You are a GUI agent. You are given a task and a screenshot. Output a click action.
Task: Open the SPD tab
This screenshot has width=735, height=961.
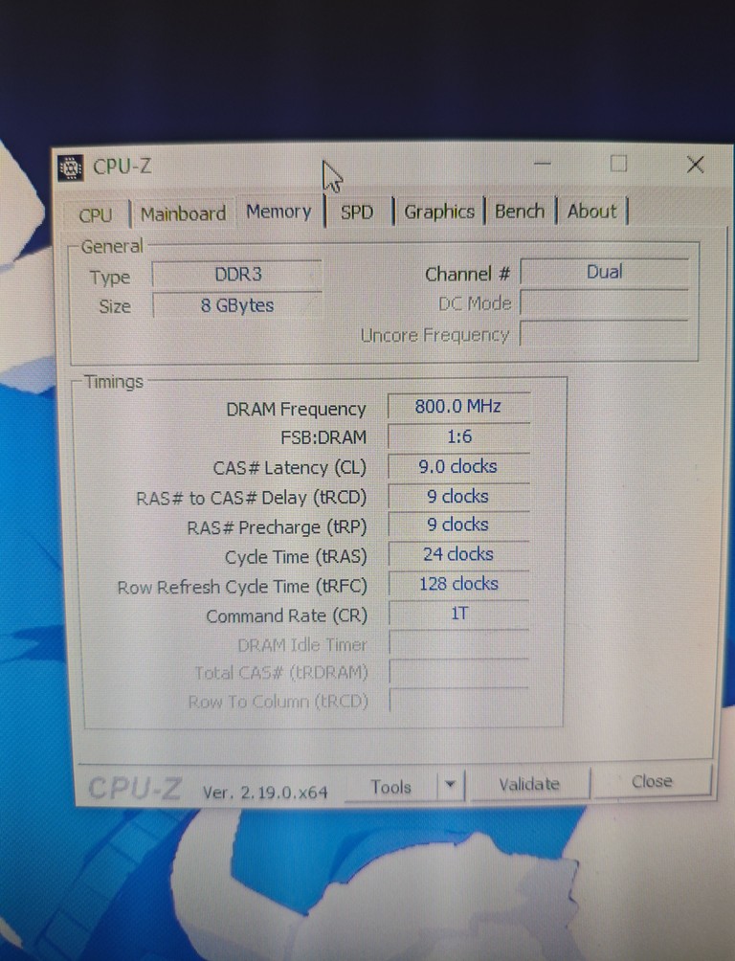357,212
